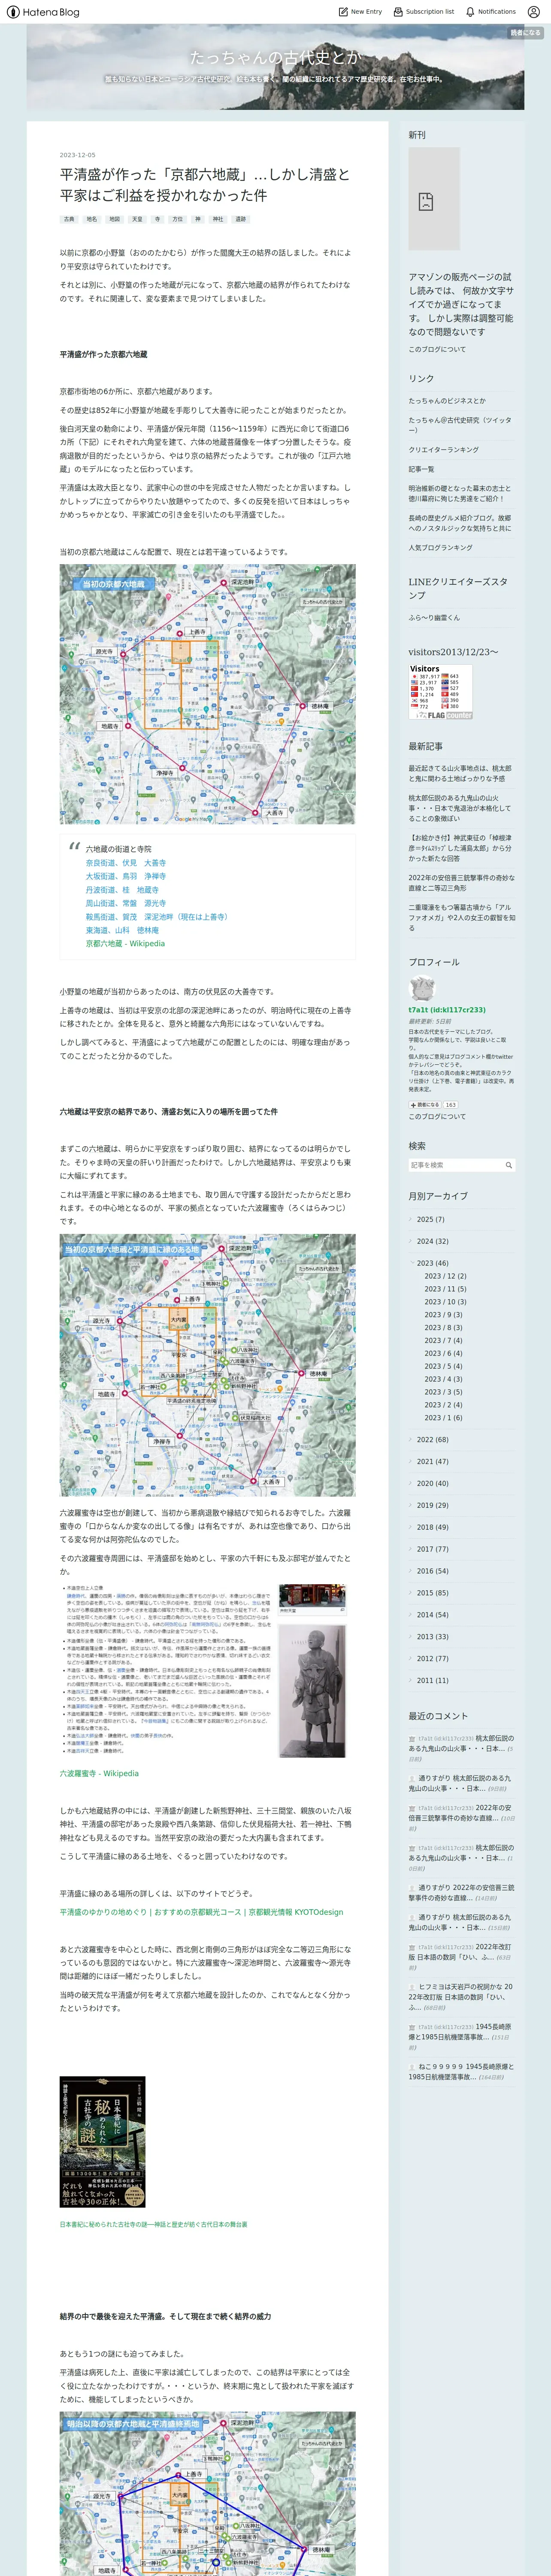
Task: Click the 古典 tag
Action: pyautogui.click(x=69, y=219)
